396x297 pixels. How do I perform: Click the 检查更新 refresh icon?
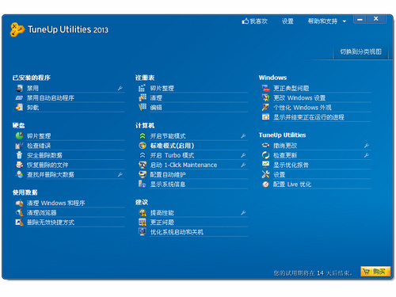point(265,155)
